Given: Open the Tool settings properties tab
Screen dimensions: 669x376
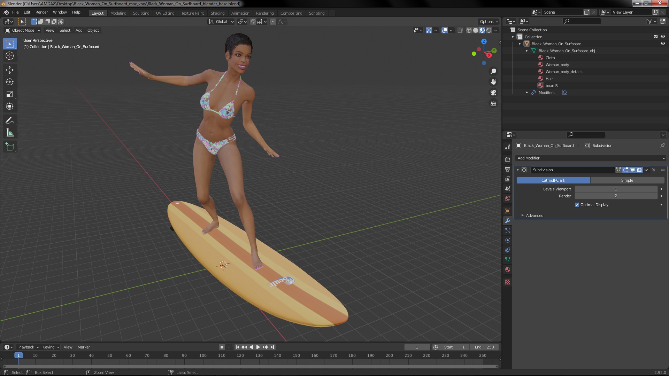Looking at the screenshot, I should coord(508,147).
